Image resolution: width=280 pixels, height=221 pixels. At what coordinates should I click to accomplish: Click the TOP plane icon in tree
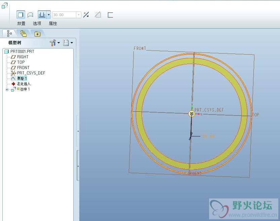[13, 62]
